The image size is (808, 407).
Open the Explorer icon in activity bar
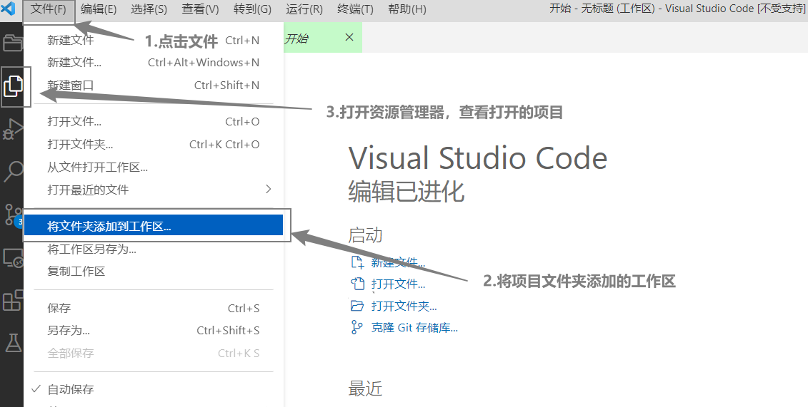coord(13,86)
